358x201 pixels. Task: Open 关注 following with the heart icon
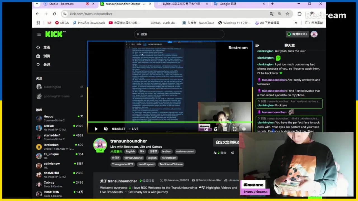pos(44,64)
